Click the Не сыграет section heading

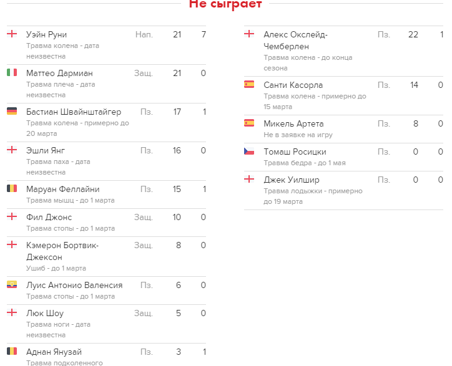[225, 4]
